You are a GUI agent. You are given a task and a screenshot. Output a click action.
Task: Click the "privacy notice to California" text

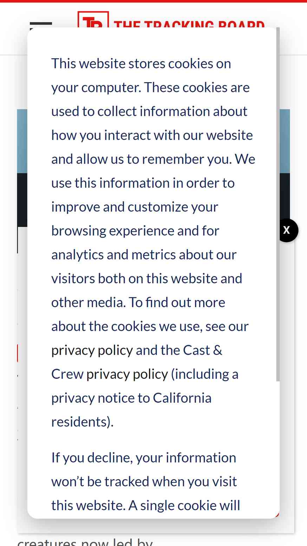(x=131, y=398)
